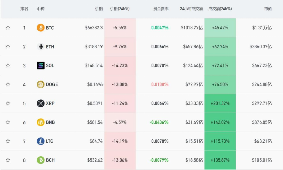Click the +45.42% volume change cell
Screen dimensions: 283x170
pyautogui.click(x=220, y=28)
